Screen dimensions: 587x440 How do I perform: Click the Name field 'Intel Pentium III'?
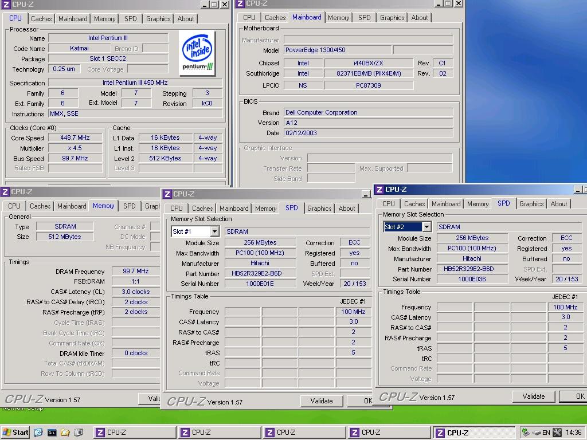[108, 38]
